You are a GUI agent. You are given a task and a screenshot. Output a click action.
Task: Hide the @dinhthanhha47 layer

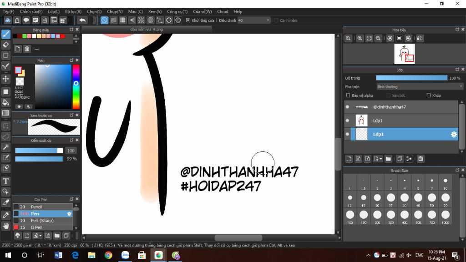coord(347,107)
